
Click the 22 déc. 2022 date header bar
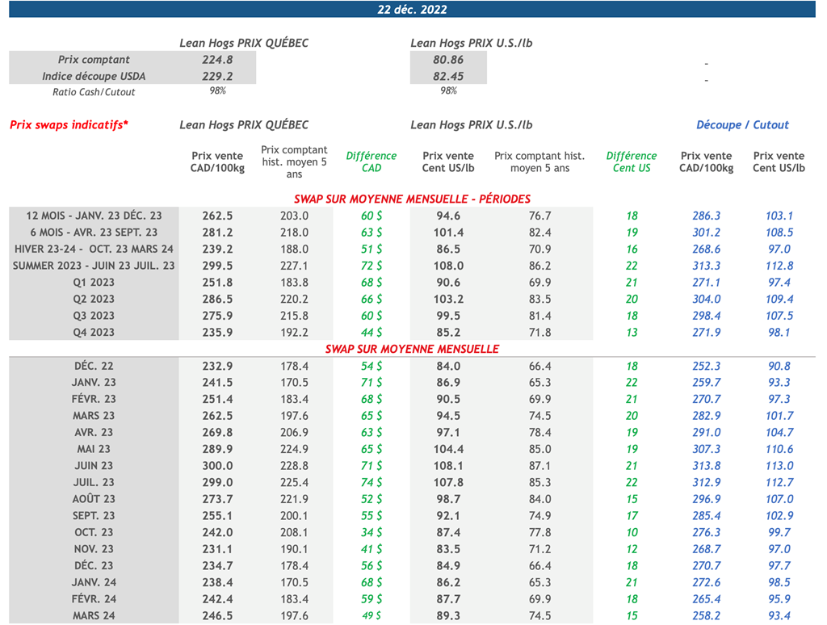pyautogui.click(x=412, y=10)
